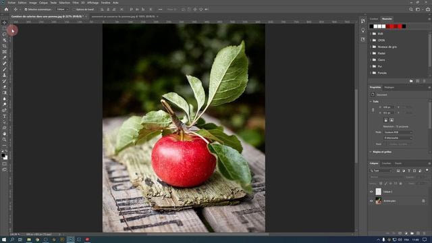Select the Eyedropper tool

(4, 57)
